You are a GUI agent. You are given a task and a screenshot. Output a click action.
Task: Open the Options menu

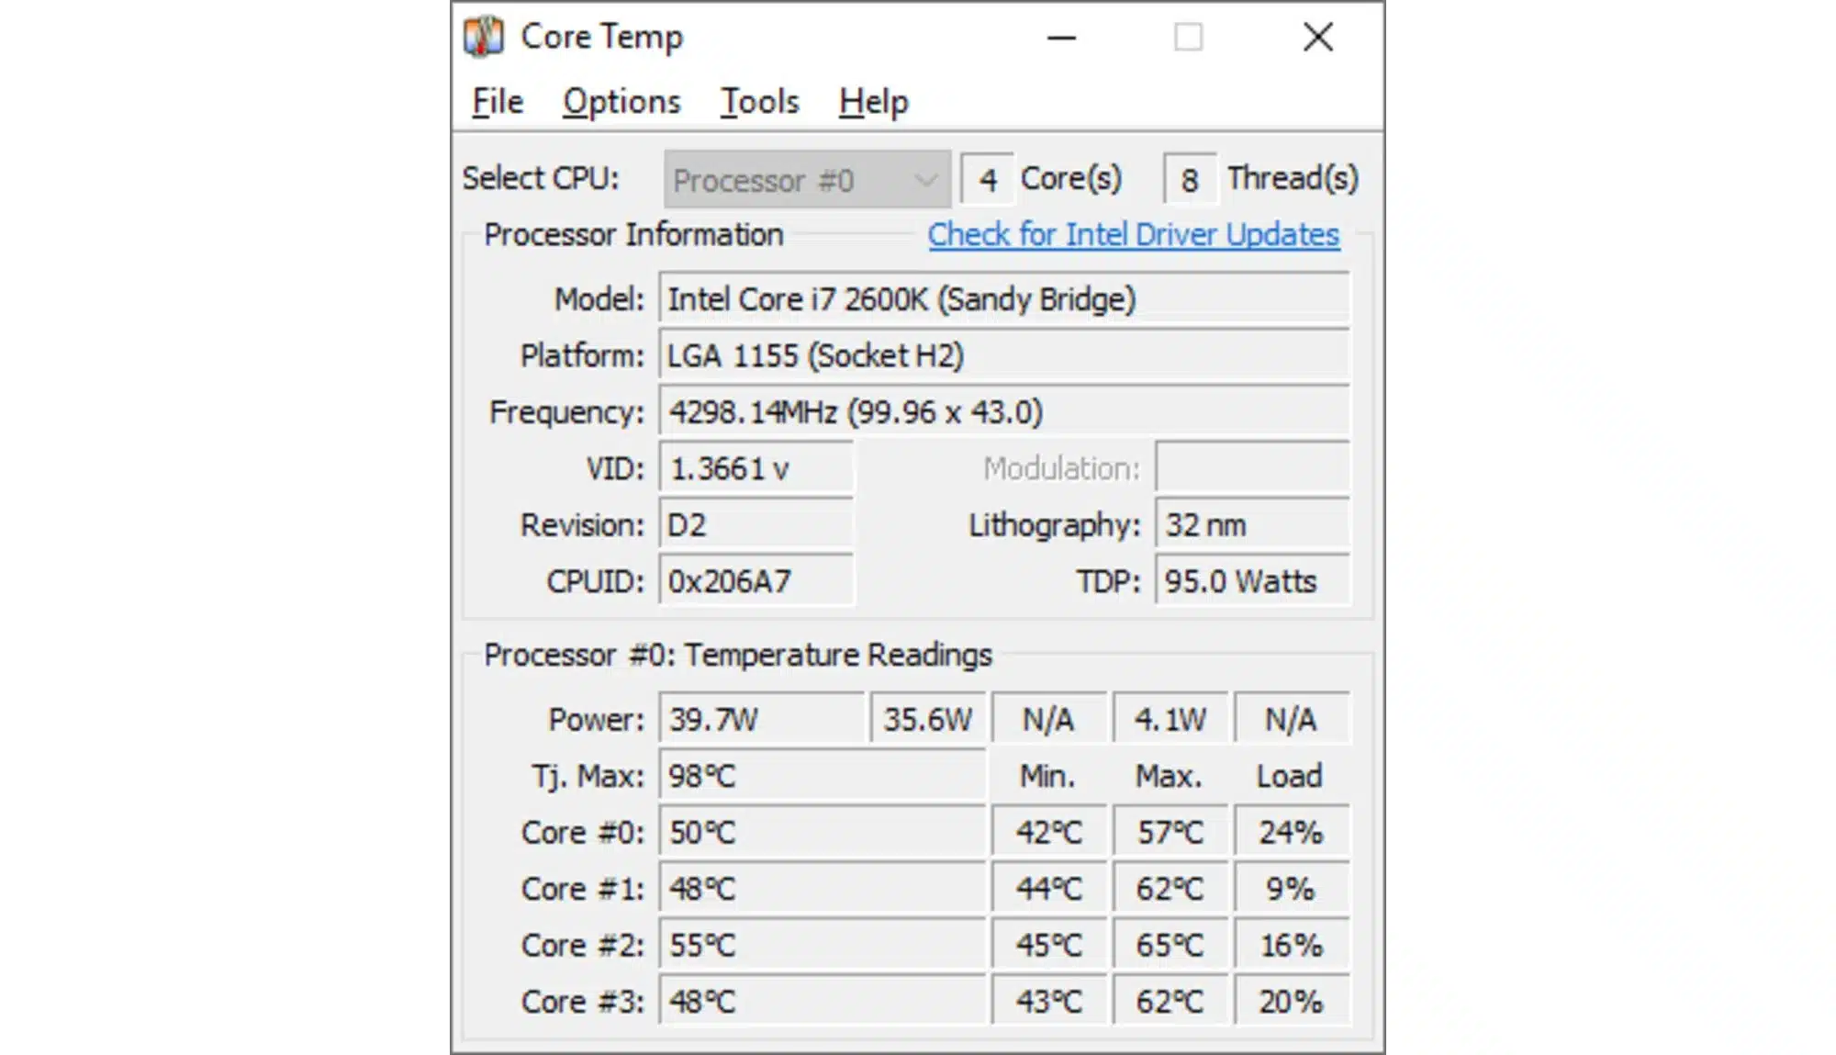point(621,102)
